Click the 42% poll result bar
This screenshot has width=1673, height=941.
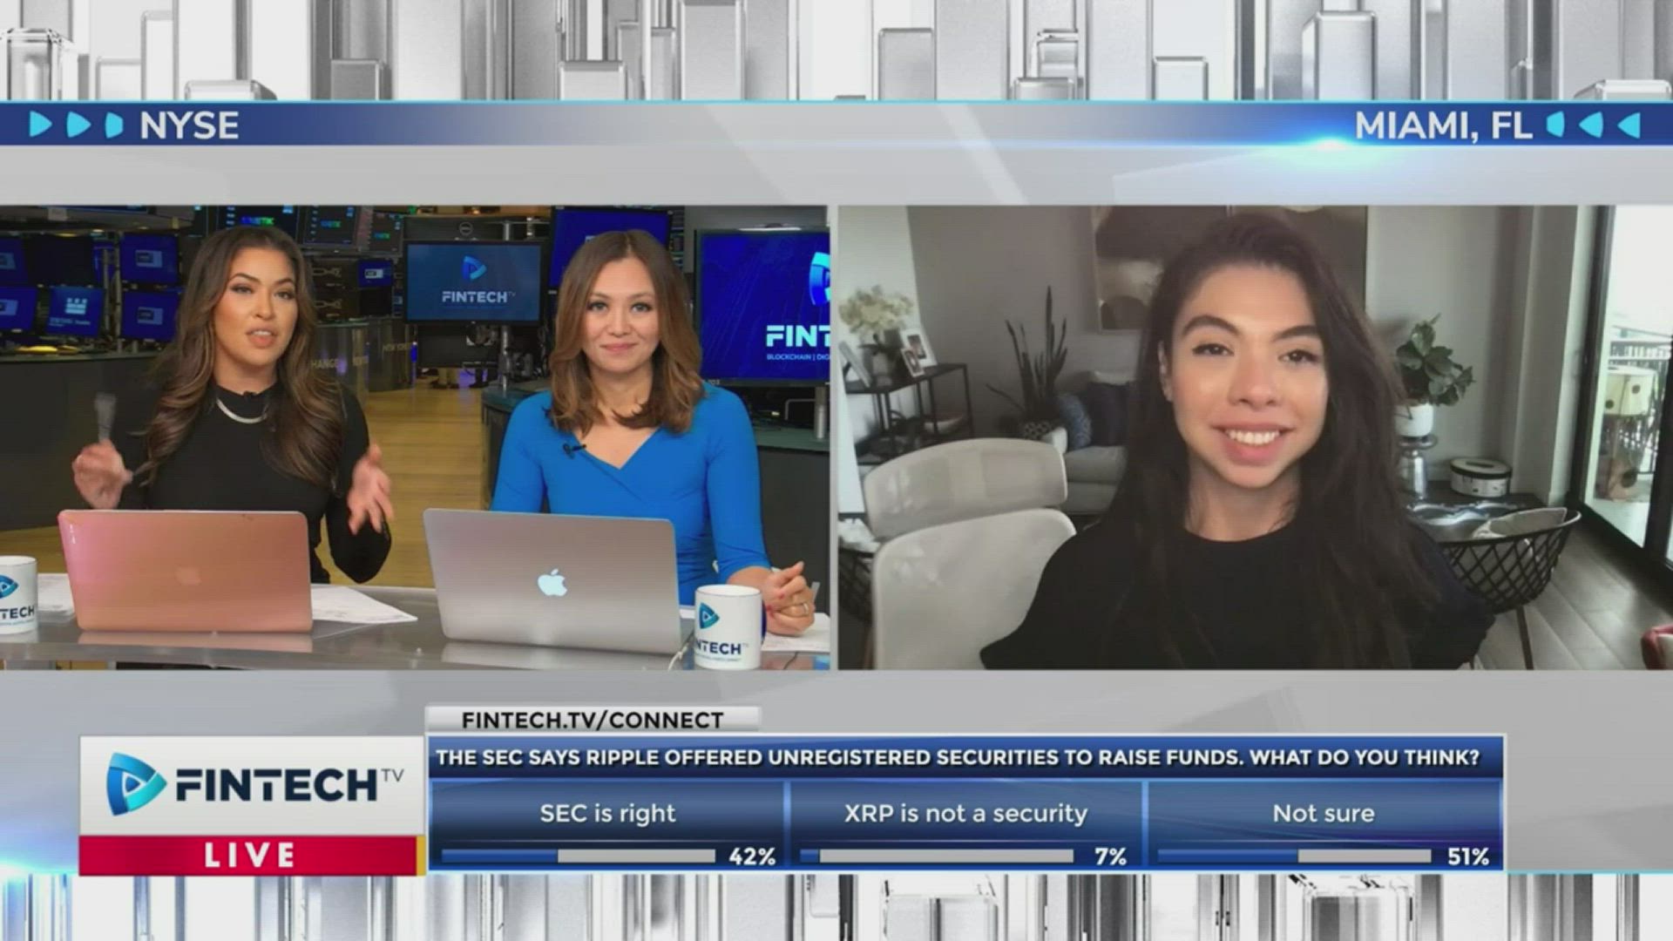pos(578,856)
